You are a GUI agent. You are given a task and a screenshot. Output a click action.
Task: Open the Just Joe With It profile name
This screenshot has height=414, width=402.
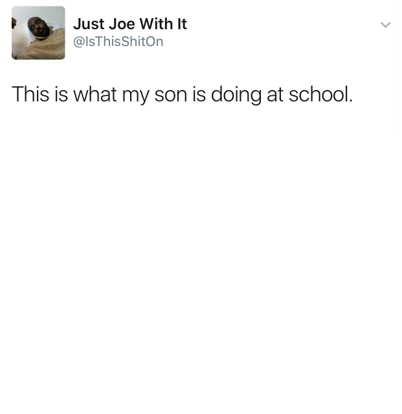point(130,24)
